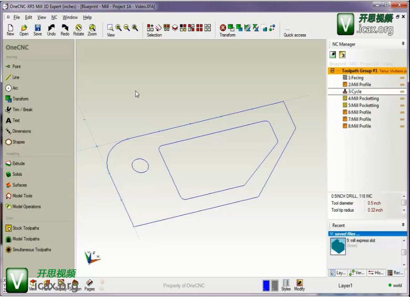
Task: Click the Modify icon in bottom bar
Action: point(299,285)
